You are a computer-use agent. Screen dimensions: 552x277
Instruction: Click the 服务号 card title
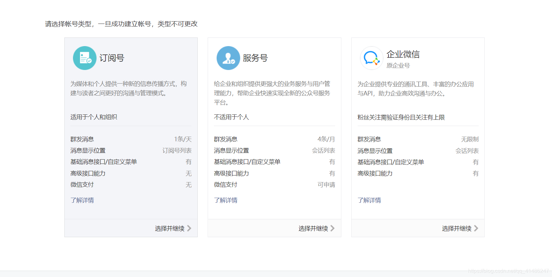(x=255, y=58)
